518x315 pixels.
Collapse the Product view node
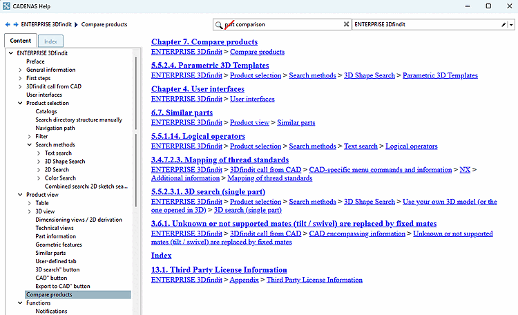20,195
